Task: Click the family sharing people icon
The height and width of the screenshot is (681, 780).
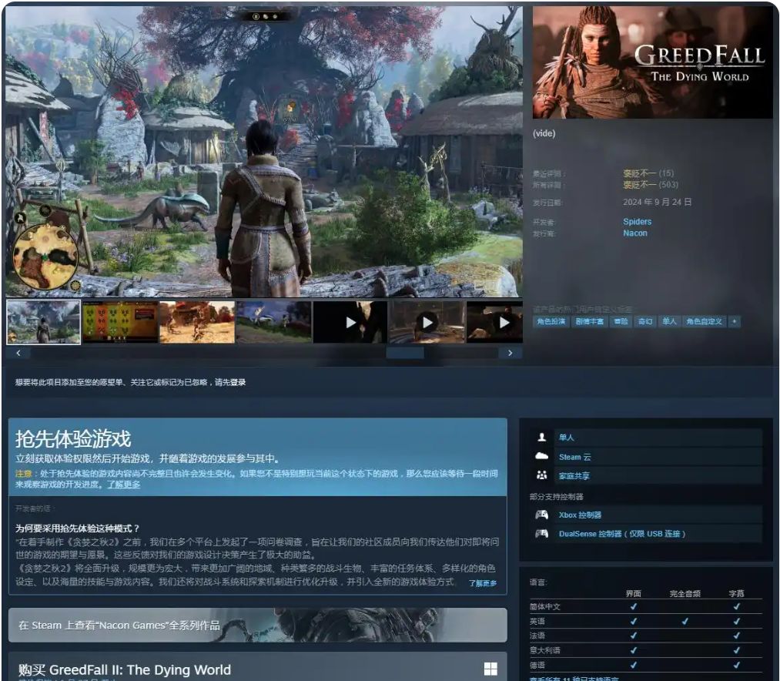Action: (x=542, y=475)
